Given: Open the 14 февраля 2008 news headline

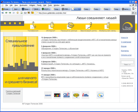Looking at the screenshot, I should tap(79, 41).
